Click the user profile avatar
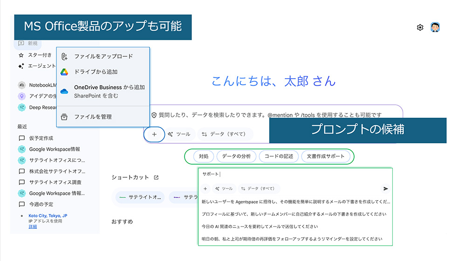This screenshot has height=261, width=466. pos(435,27)
